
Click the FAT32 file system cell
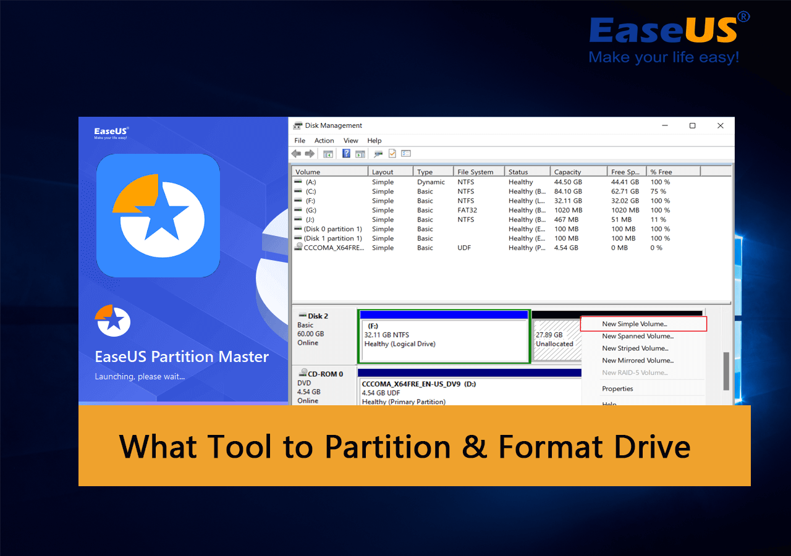point(467,210)
